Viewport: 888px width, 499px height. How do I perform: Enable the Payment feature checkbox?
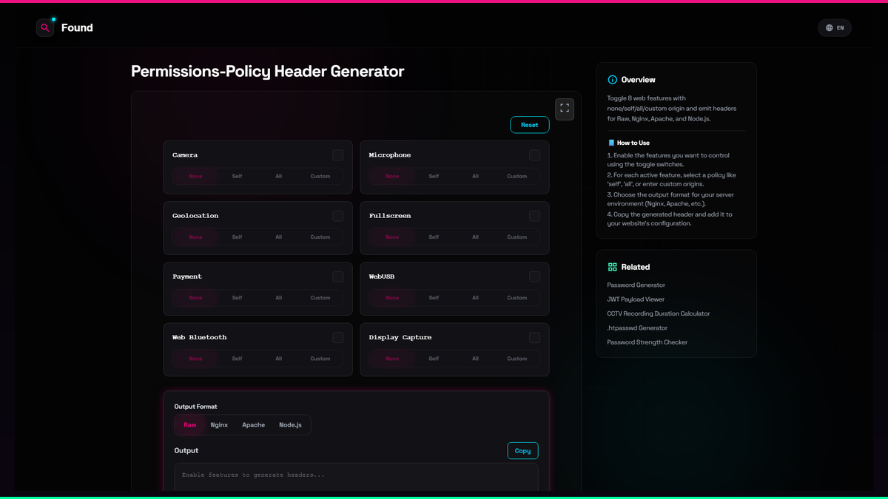click(337, 276)
